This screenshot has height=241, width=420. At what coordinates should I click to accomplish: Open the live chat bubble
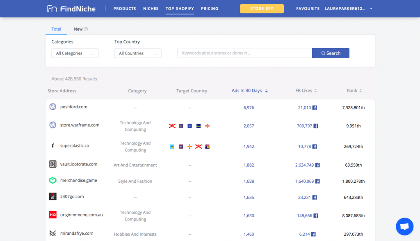[x=404, y=227]
